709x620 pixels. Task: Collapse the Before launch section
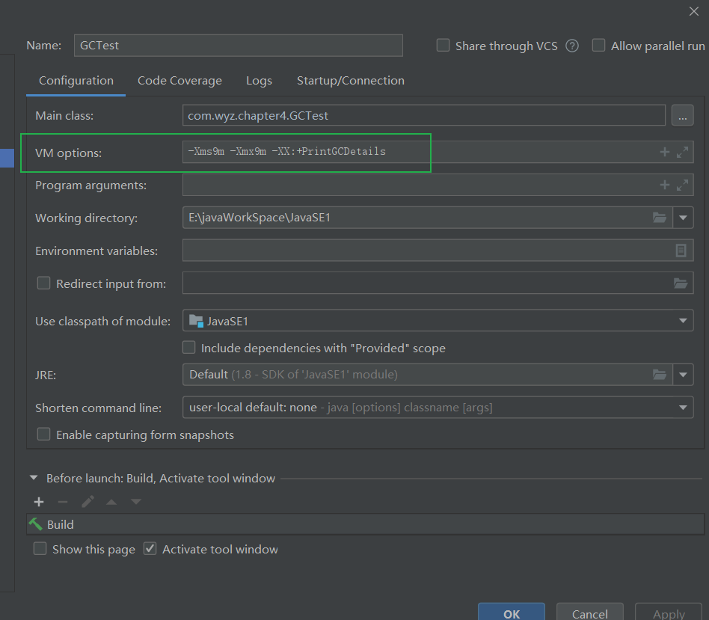point(34,478)
